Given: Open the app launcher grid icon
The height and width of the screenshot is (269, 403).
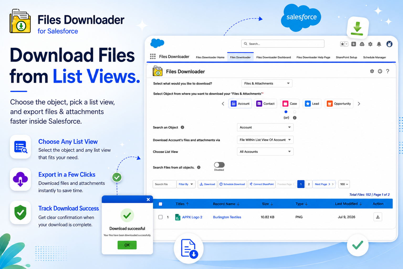Looking at the screenshot, I should (x=153, y=56).
